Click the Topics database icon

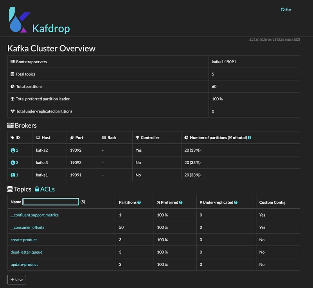coord(10,189)
